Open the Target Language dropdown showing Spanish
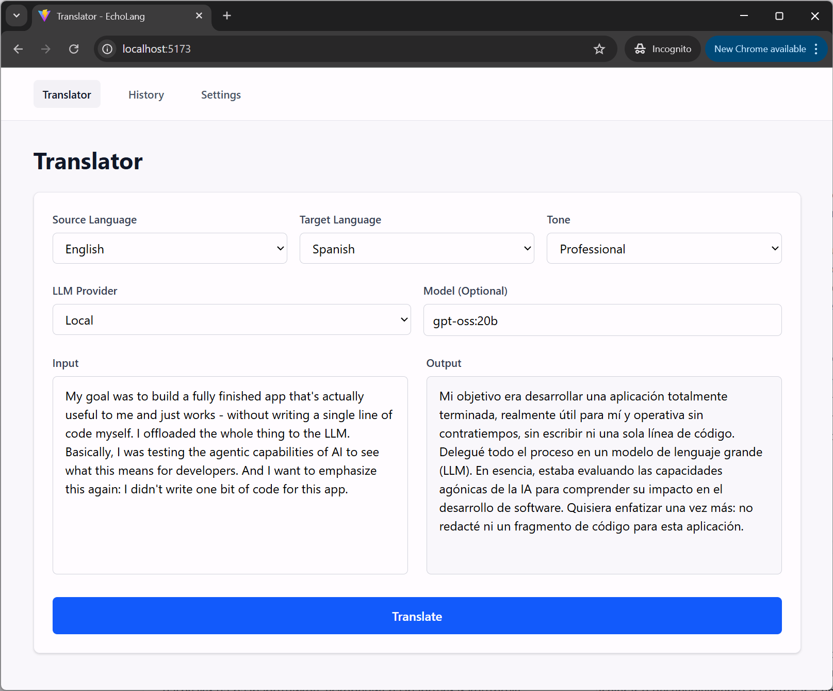The width and height of the screenshot is (833, 691). coord(417,249)
